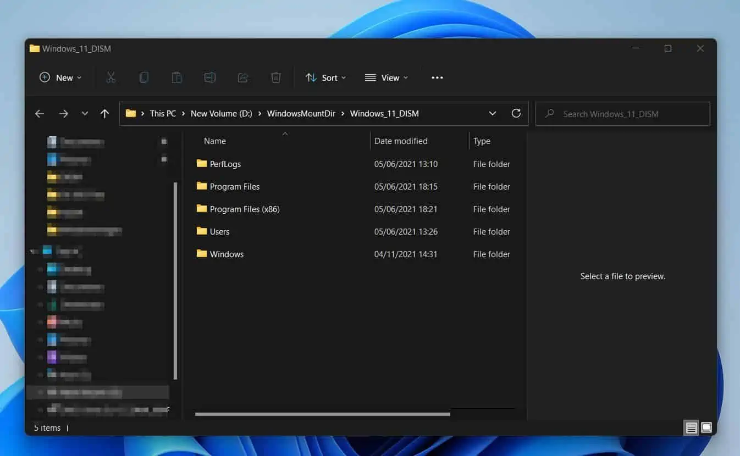Click the Rename icon in toolbar
The height and width of the screenshot is (456, 740).
point(210,77)
